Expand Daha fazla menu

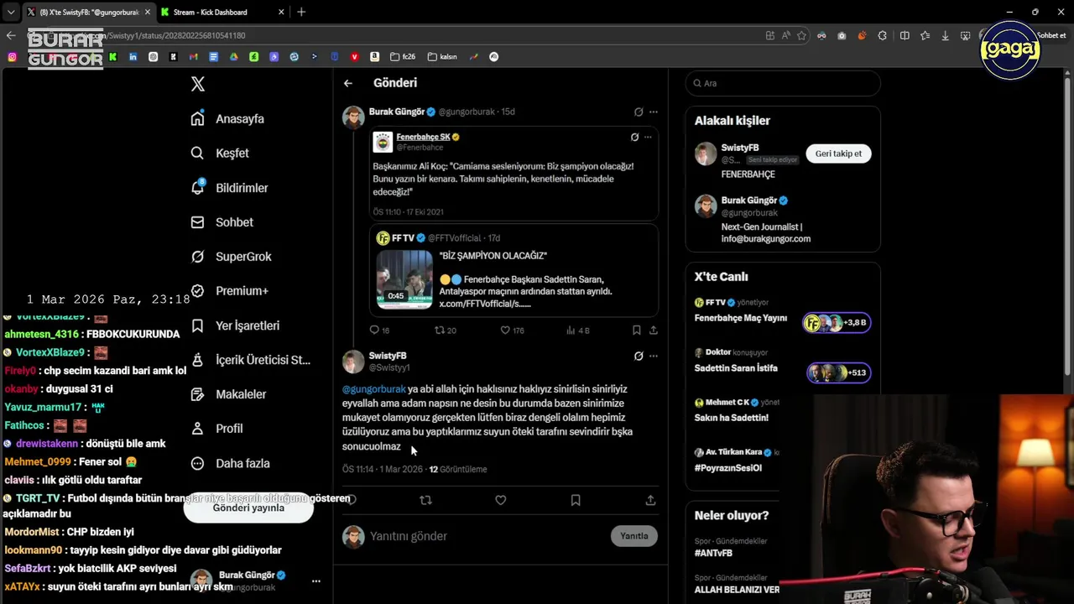pos(230,463)
